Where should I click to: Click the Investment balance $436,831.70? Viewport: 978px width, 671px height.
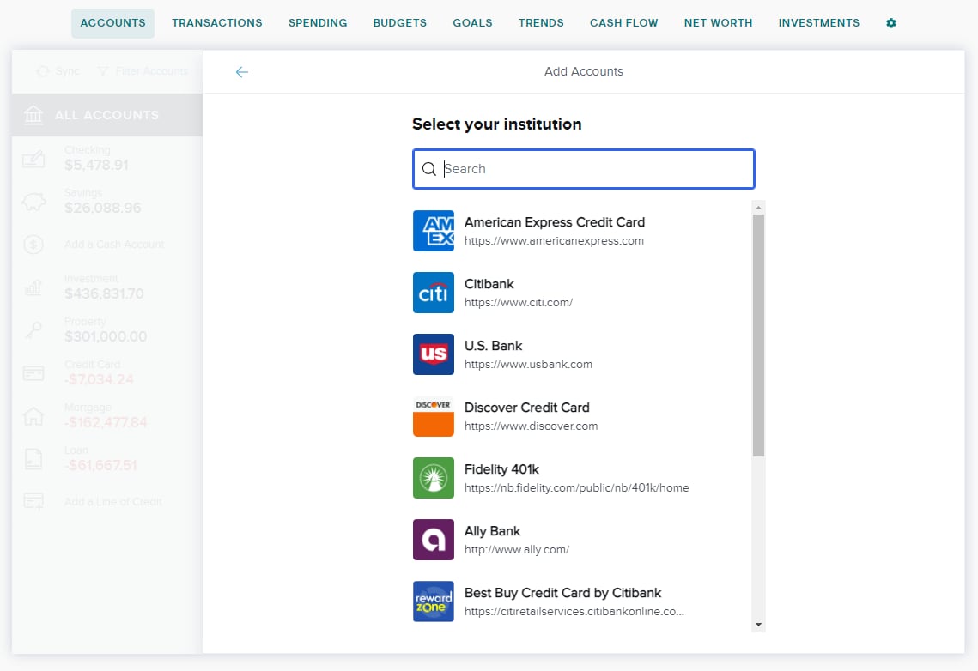(104, 293)
